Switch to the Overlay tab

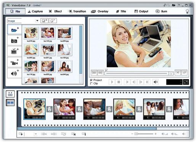coord(100,11)
